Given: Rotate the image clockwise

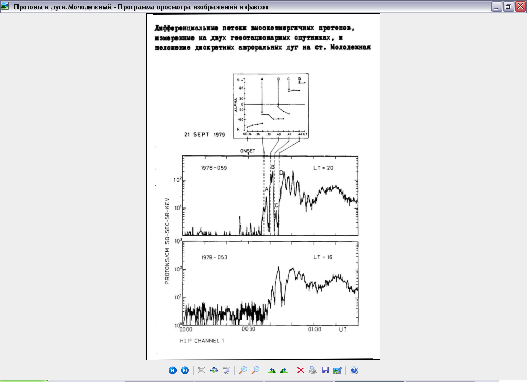Looking at the screenshot, I should point(272,370).
